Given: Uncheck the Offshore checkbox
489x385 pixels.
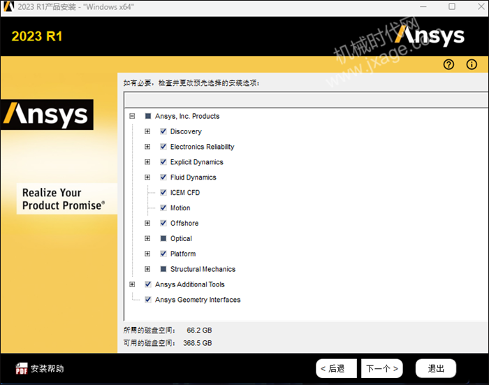Looking at the screenshot, I should (163, 223).
